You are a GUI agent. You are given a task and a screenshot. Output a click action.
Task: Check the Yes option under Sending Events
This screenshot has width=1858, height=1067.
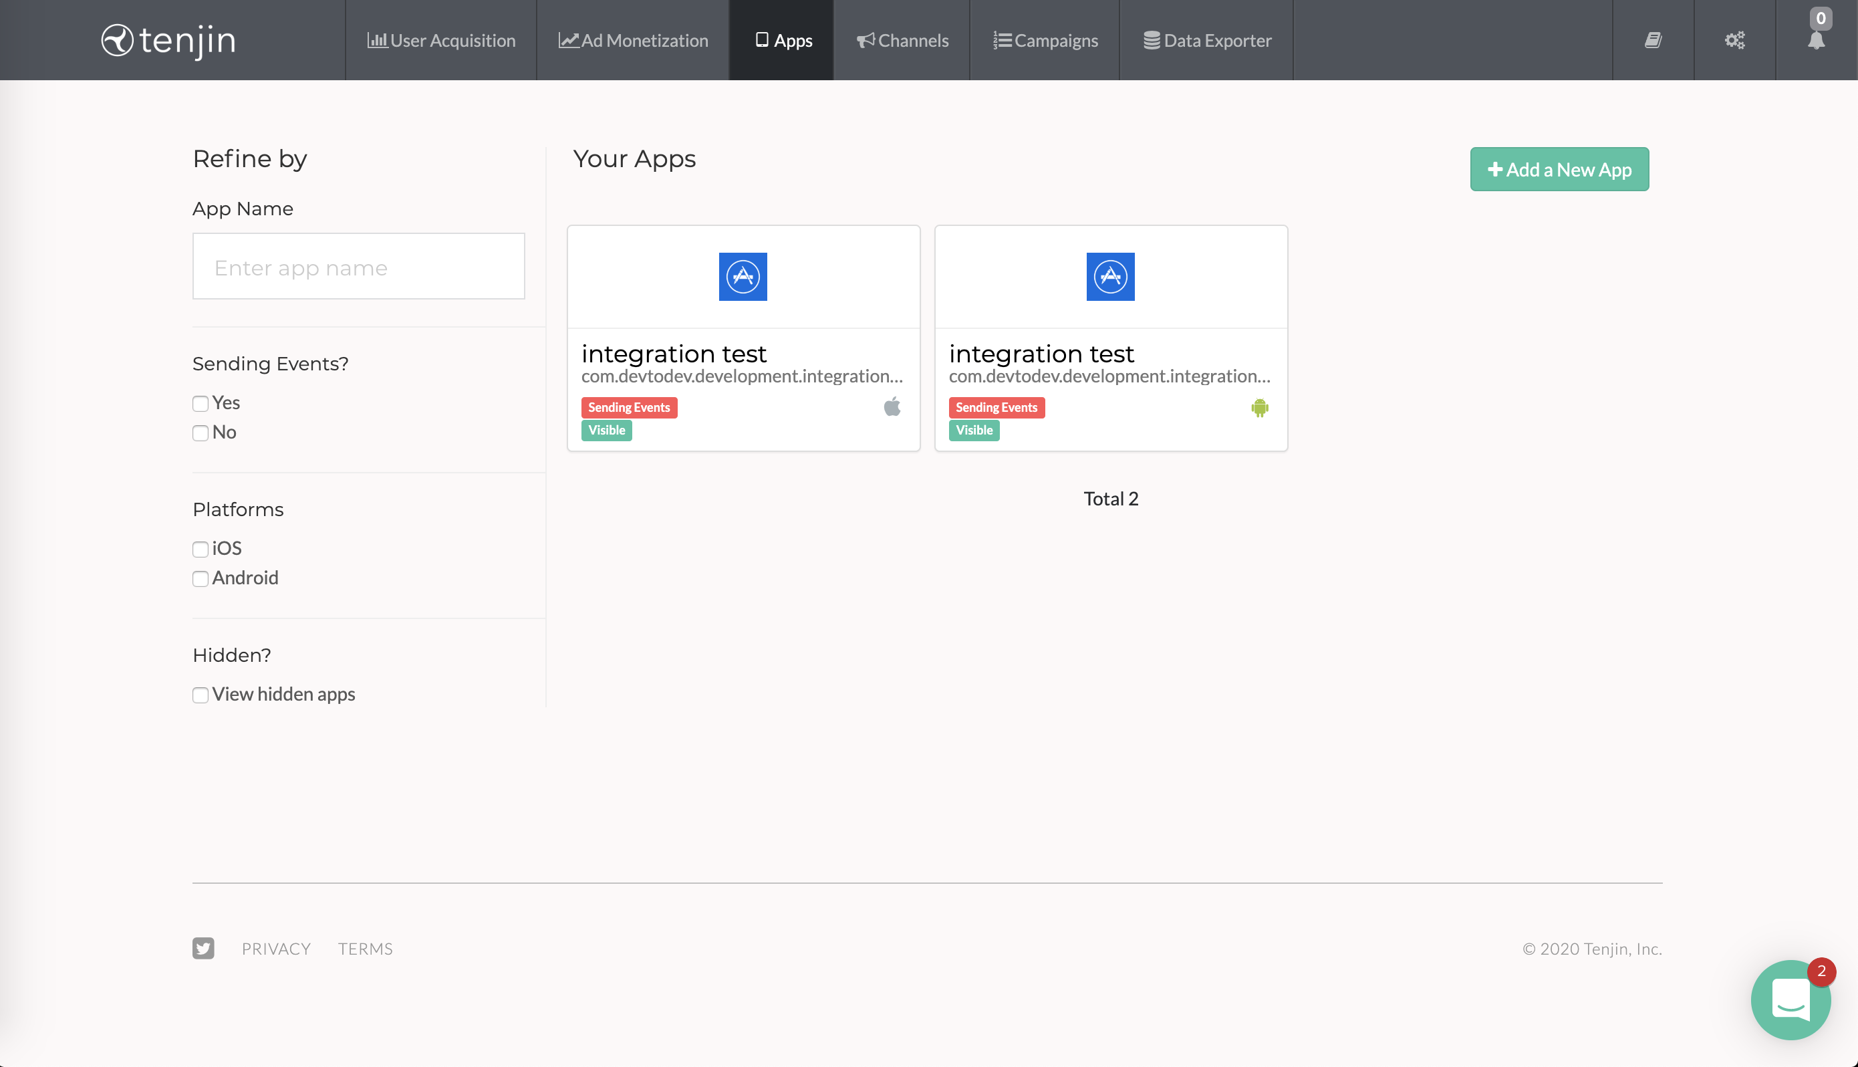point(200,403)
